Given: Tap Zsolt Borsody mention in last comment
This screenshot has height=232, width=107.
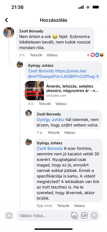Looking at the screenshot, I should (x=50, y=148).
